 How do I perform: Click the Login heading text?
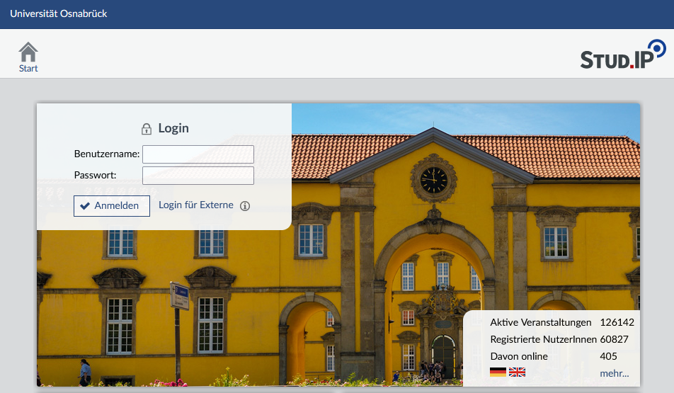[x=173, y=128]
